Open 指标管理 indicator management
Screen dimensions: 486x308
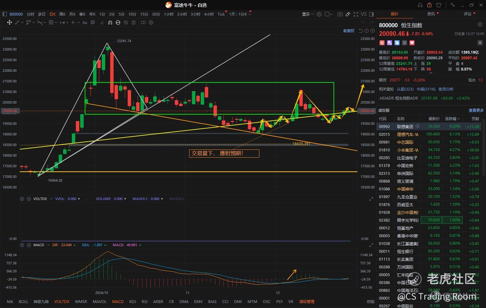(x=307, y=301)
